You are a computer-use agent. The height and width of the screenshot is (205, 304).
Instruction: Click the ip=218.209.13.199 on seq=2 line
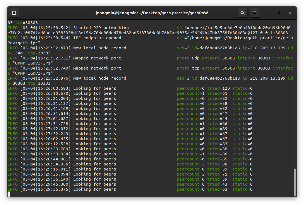pyautogui.click(x=264, y=48)
